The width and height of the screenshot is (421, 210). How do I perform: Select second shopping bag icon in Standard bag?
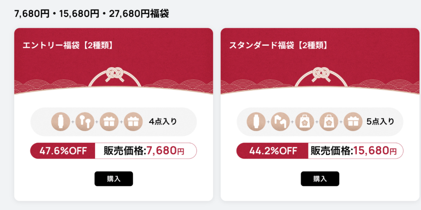point(328,122)
